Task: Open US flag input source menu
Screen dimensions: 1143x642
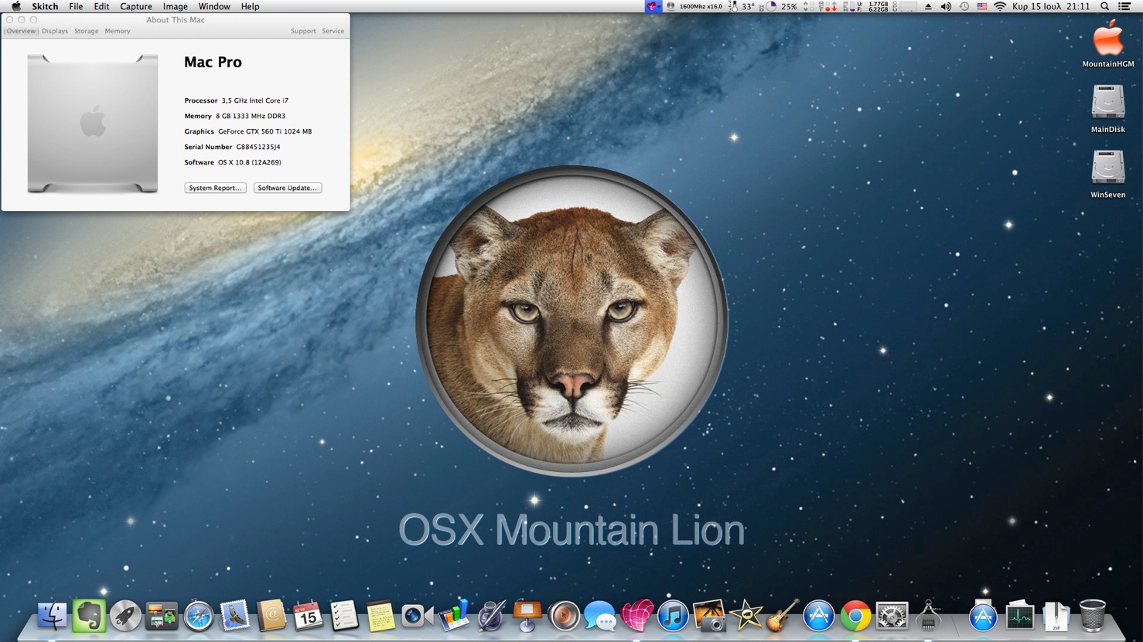Action: (982, 6)
